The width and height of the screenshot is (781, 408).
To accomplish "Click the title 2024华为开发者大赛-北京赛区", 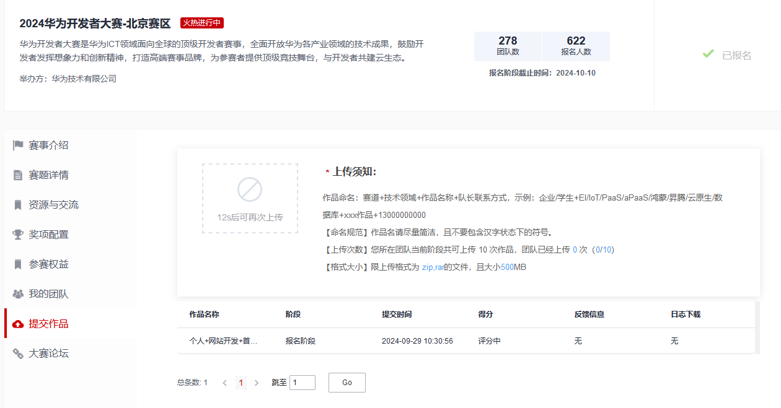I will [x=95, y=24].
